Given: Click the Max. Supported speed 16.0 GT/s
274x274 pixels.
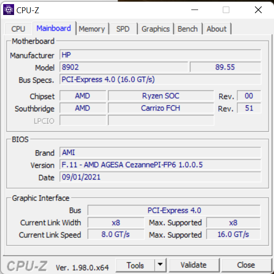Looking at the screenshot, I should [x=233, y=234].
